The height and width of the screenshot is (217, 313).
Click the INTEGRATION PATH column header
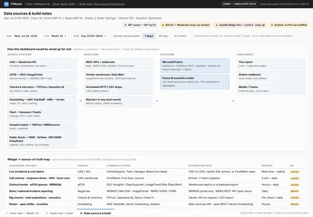pyautogui.click(x=200, y=166)
